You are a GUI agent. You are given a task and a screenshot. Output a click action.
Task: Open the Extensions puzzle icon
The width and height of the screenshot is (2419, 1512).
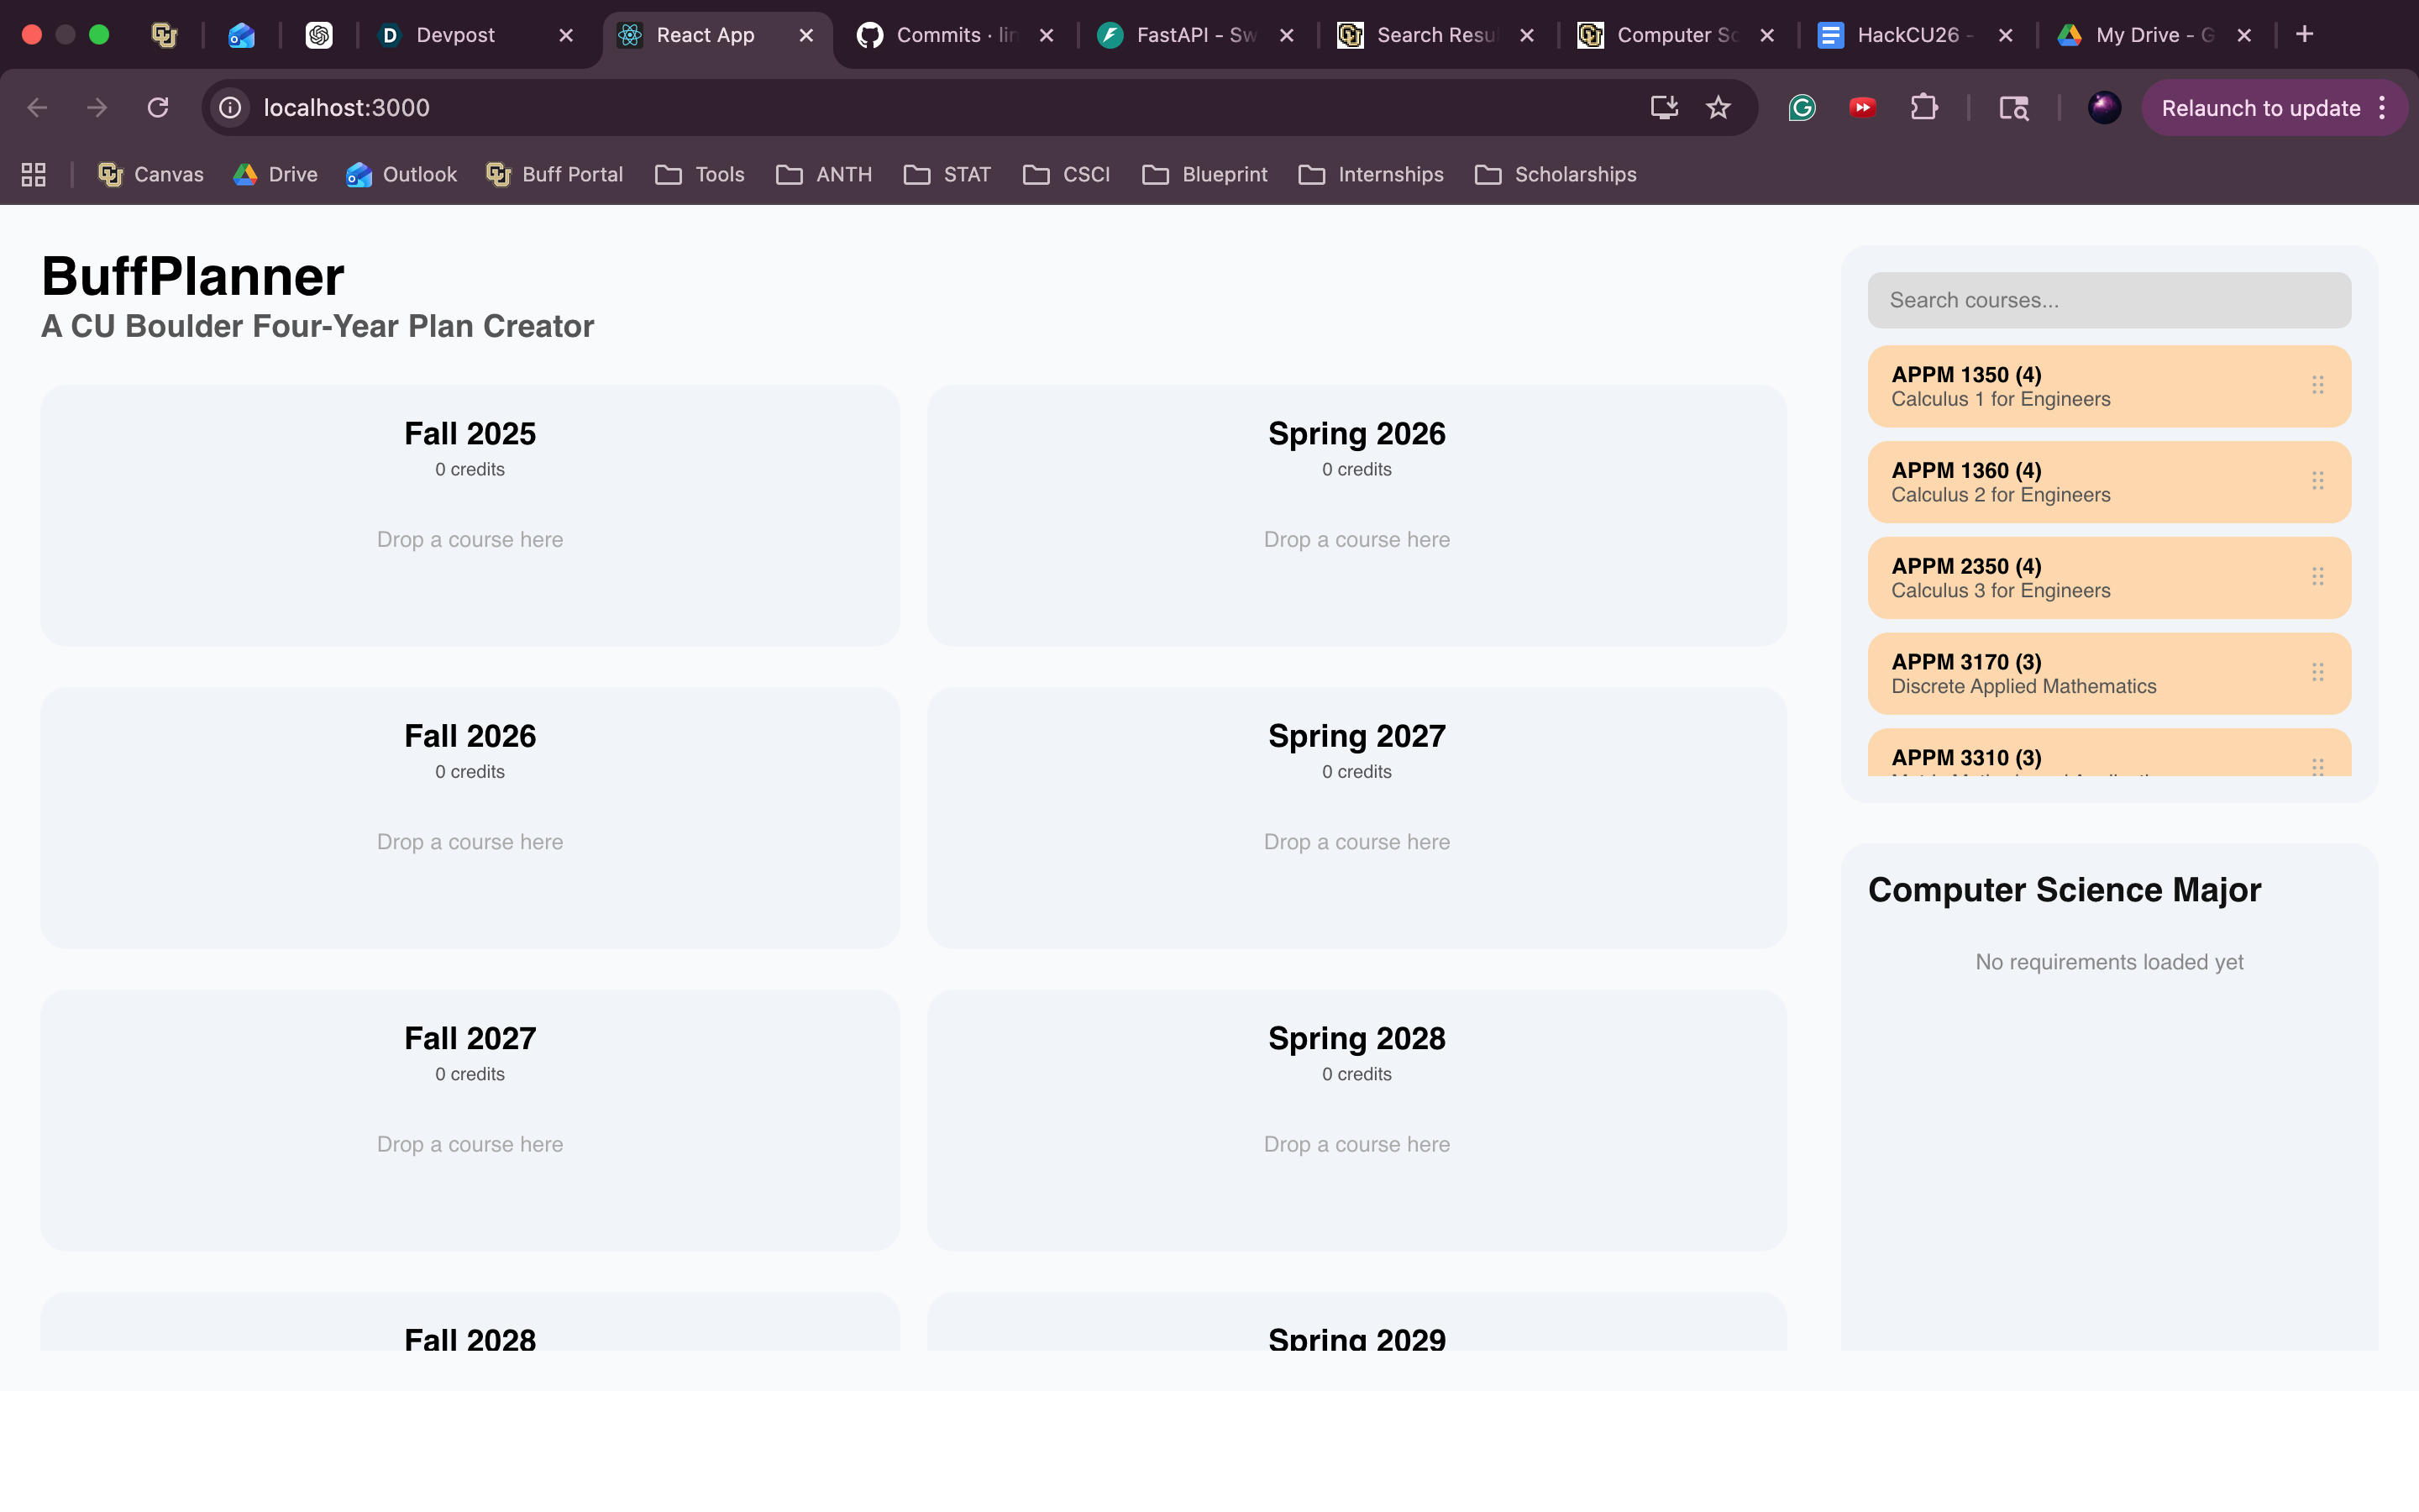tap(1923, 108)
